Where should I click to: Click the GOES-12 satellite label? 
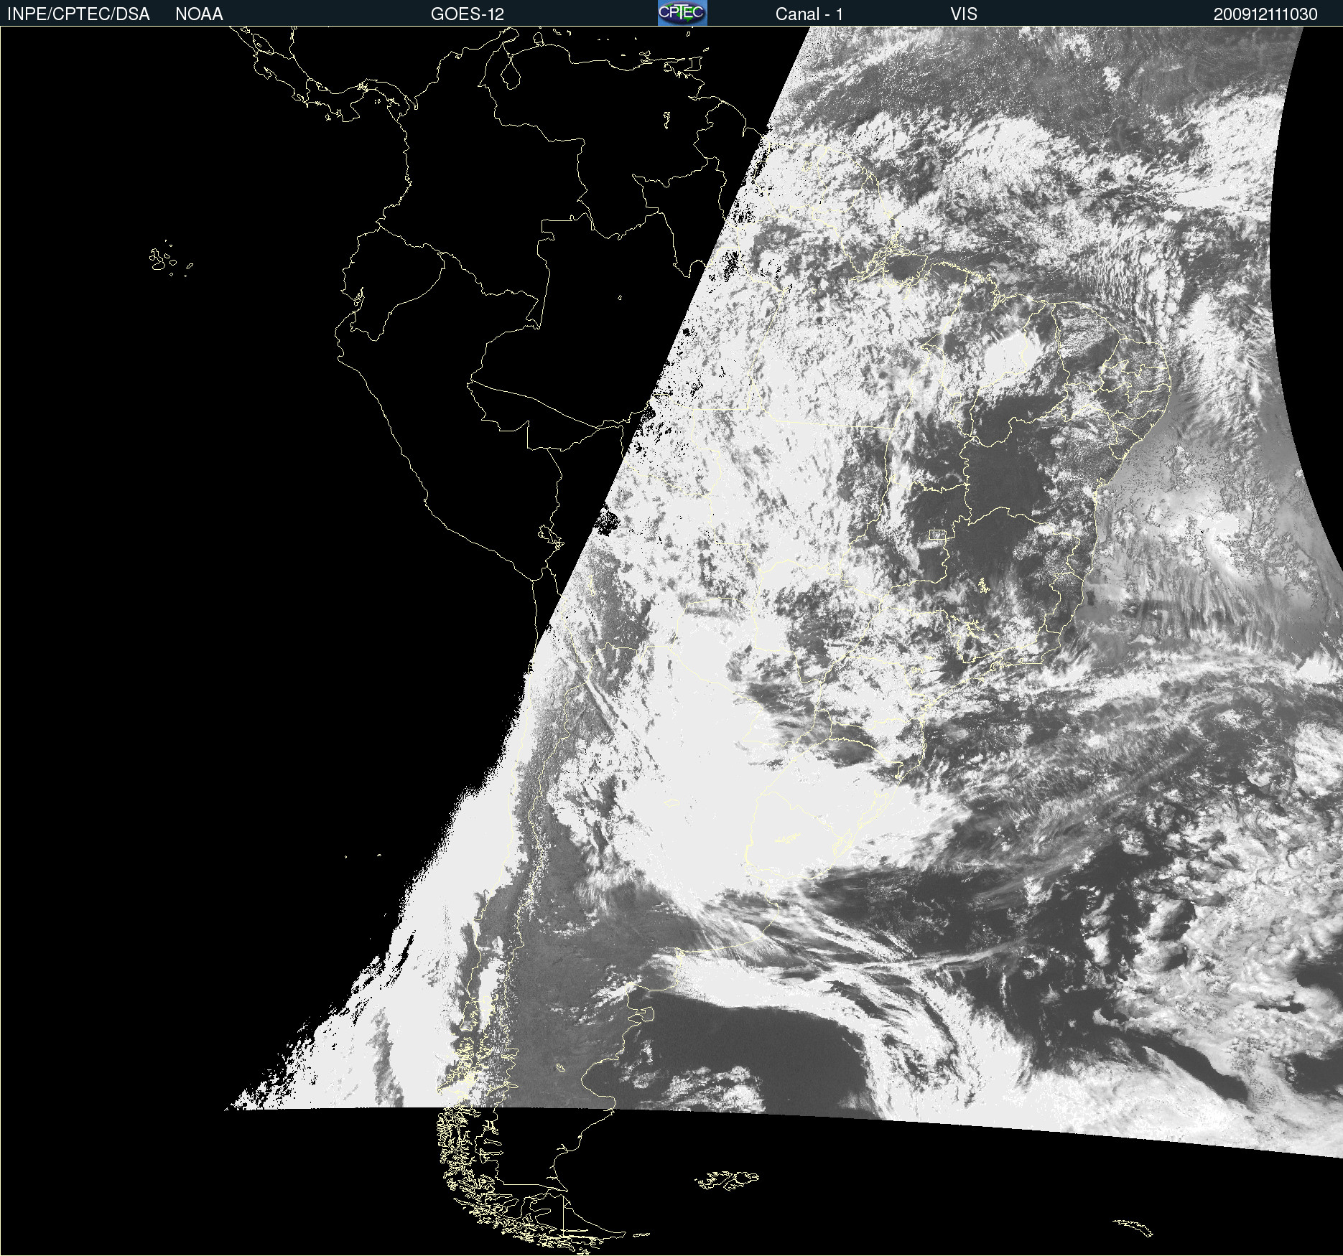468,14
